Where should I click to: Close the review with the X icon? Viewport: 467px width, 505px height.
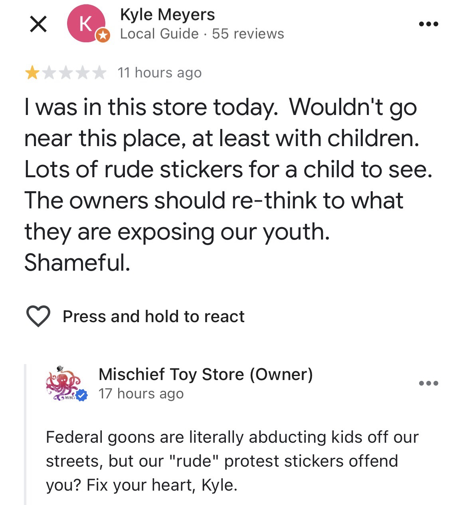click(x=38, y=24)
